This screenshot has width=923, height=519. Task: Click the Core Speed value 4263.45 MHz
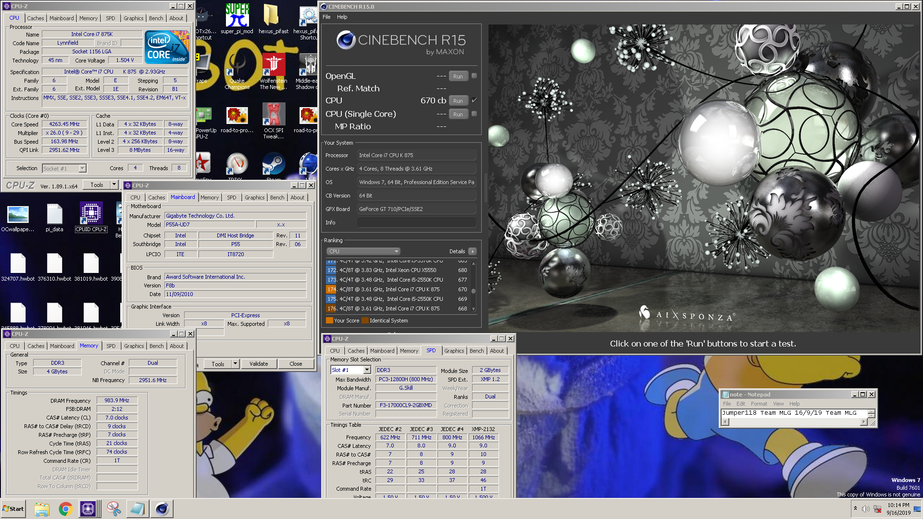tap(64, 124)
